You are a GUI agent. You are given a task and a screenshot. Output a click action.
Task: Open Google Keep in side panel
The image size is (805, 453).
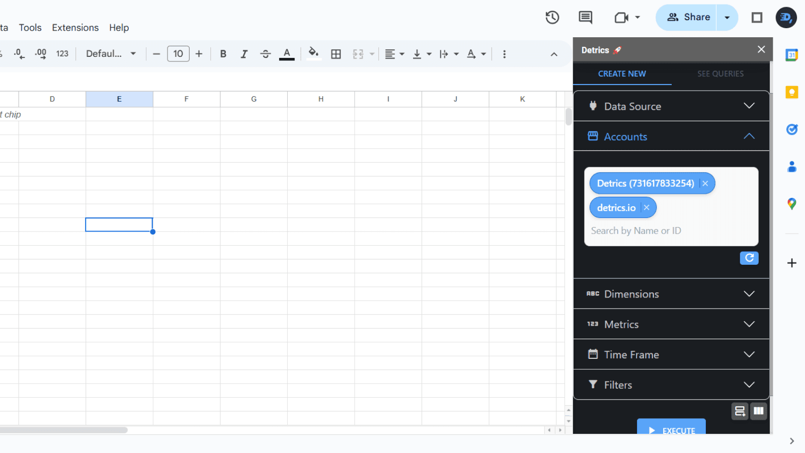point(791,92)
